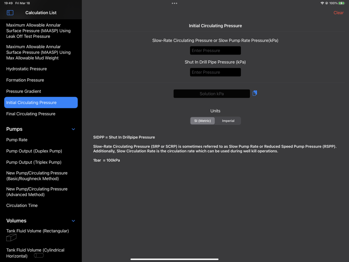Tap the clock showing 19:49

tap(8, 3)
